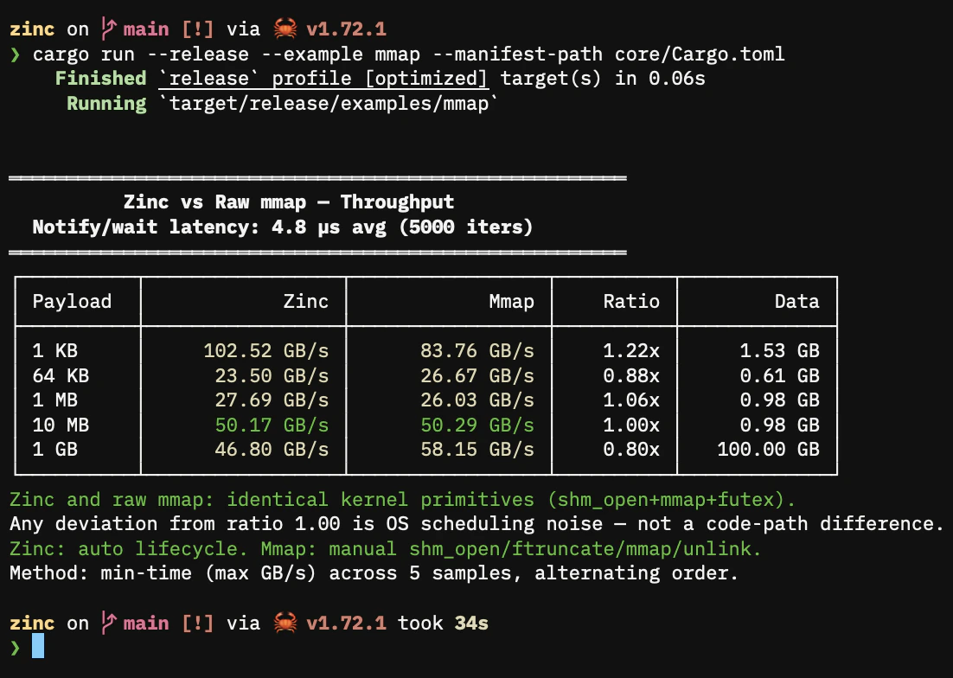Click the '26.67 GB/s' Mmap value
Image resolution: width=953 pixels, height=678 pixels.
tap(477, 375)
